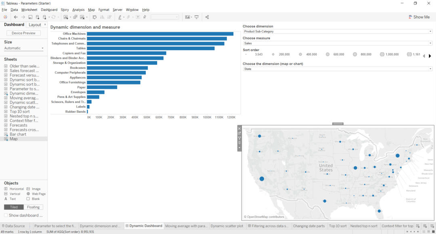Viewport: 436px width, 234px height.
Task: Enter Presentation Mode from the toolbar
Action: tap(197, 17)
